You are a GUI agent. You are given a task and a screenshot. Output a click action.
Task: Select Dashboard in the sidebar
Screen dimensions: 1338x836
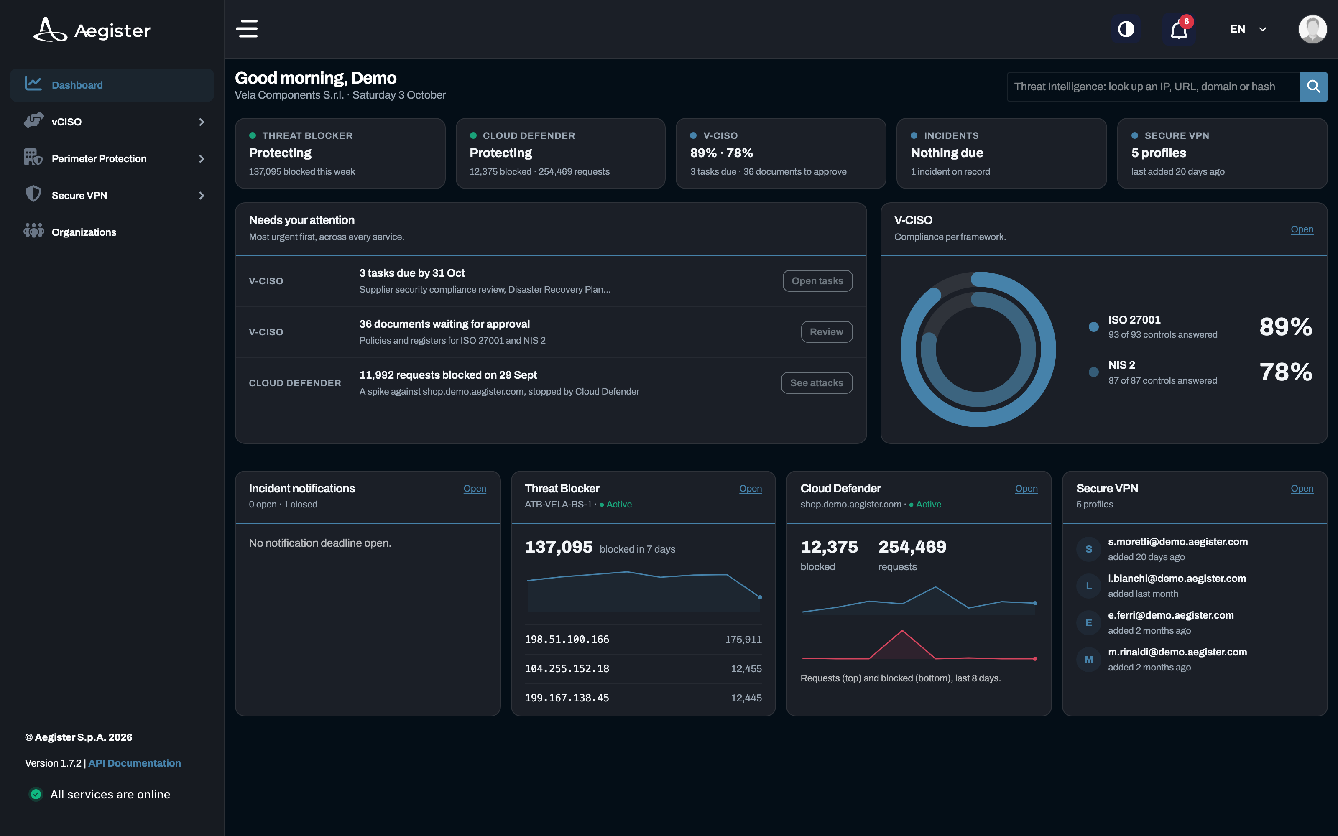[112, 84]
